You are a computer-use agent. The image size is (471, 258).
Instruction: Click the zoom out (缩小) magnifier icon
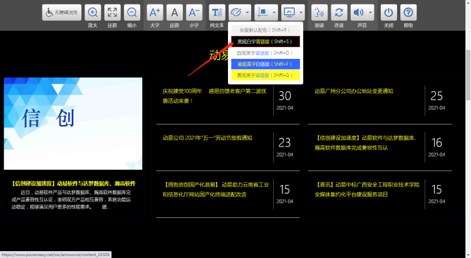coord(132,13)
